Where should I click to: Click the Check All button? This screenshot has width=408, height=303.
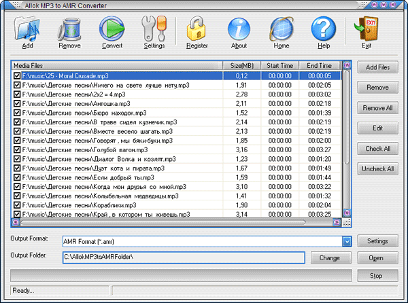pyautogui.click(x=377, y=149)
